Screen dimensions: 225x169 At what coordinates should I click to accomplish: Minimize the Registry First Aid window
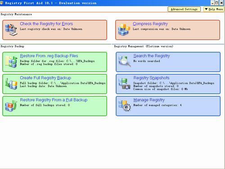pos(213,3)
